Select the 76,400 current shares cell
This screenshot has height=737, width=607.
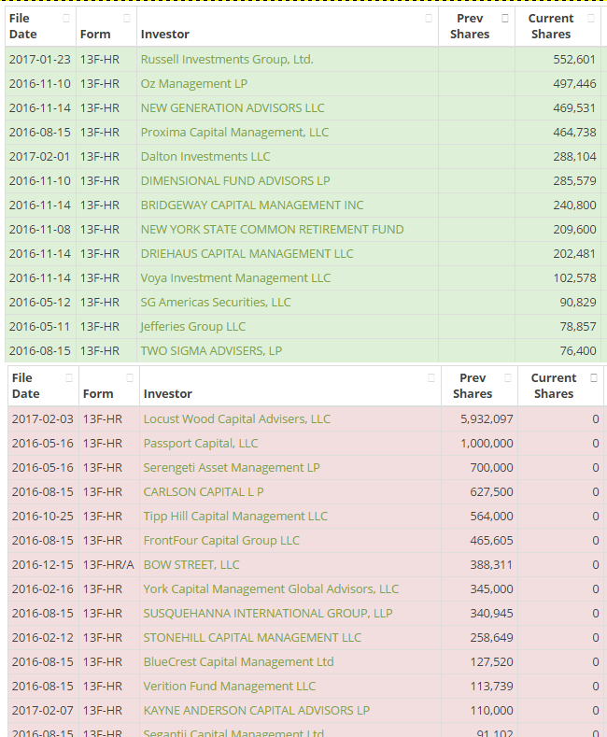click(x=558, y=351)
